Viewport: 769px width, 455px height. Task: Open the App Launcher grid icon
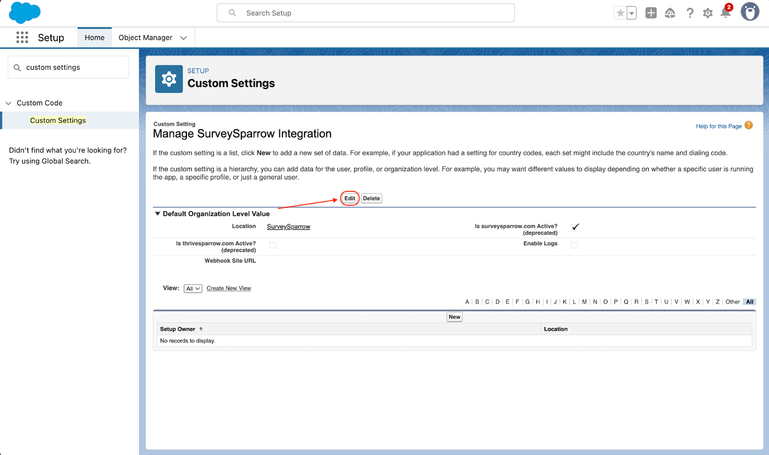22,38
